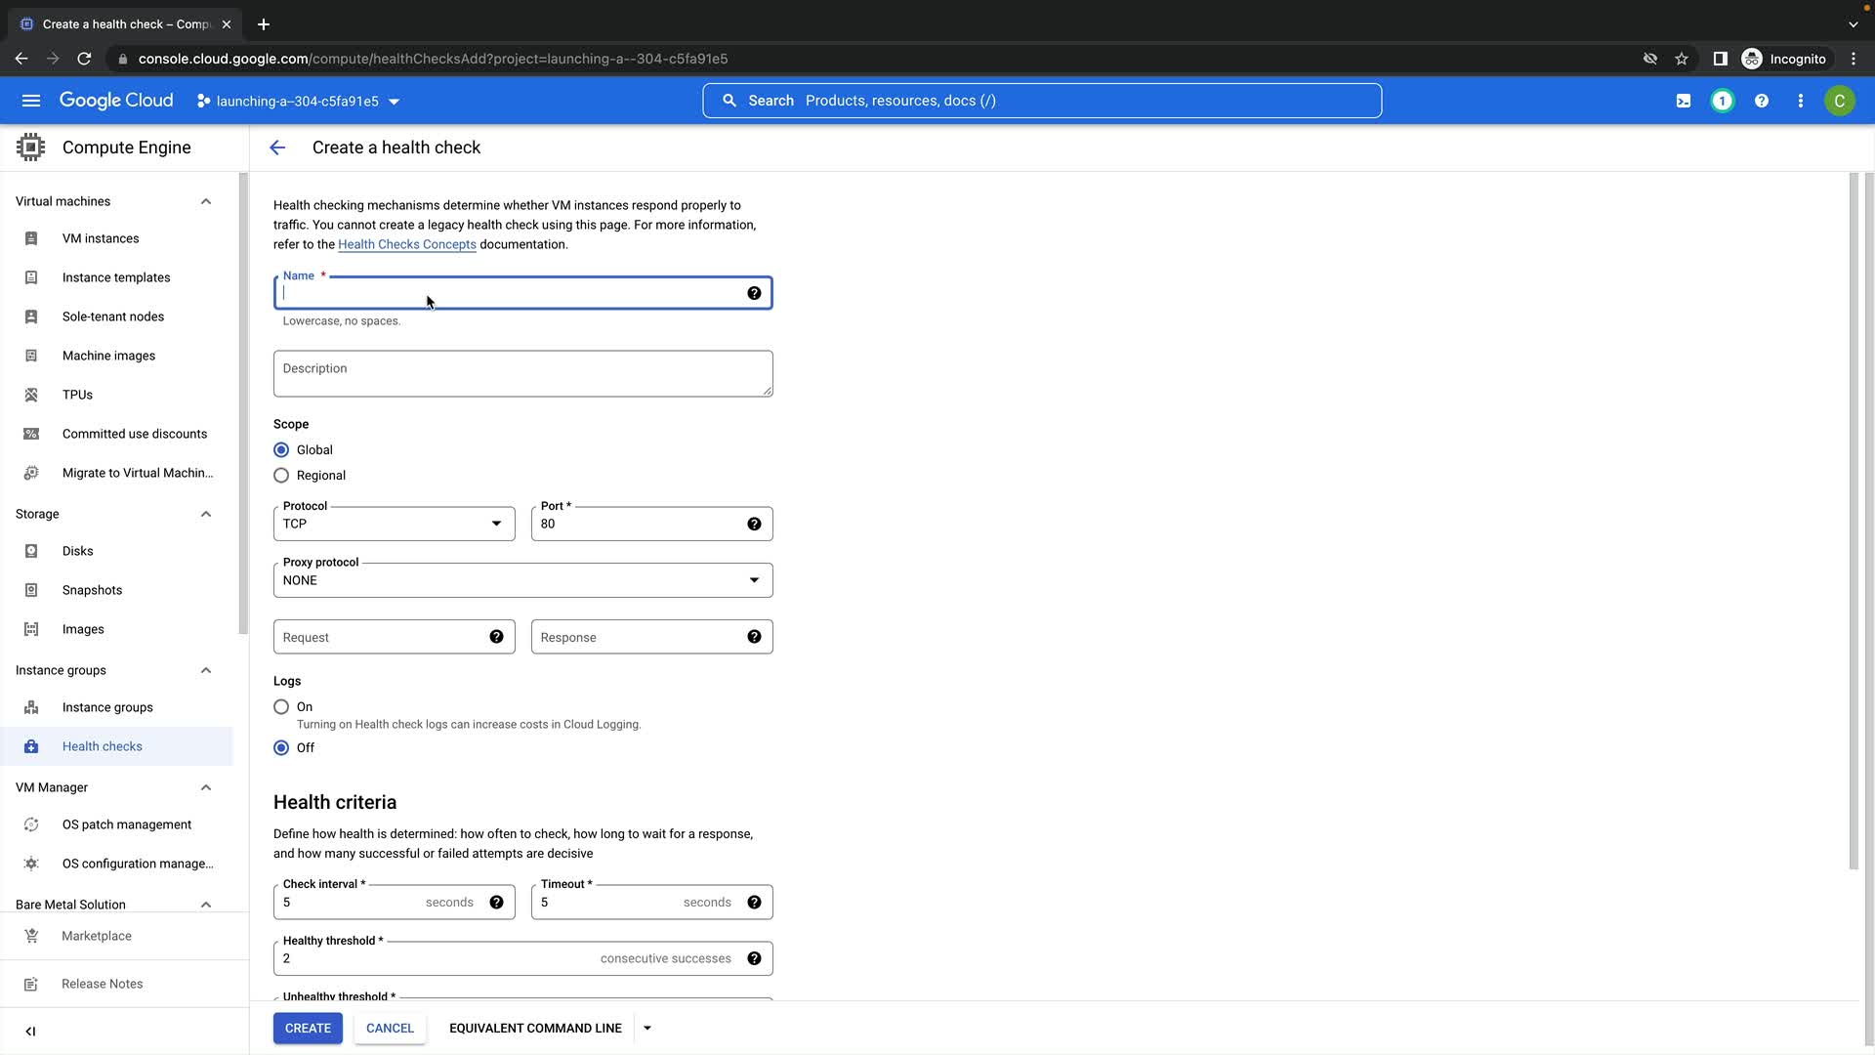
Task: Open the Protocol TCP dropdown
Action: point(394,524)
